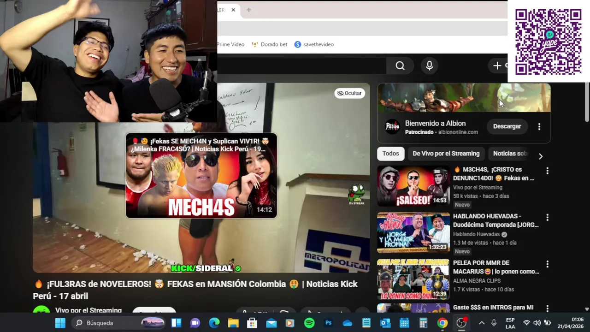The height and width of the screenshot is (332, 590).
Task: Open the Notepad icon in taskbar
Action: [366, 323]
